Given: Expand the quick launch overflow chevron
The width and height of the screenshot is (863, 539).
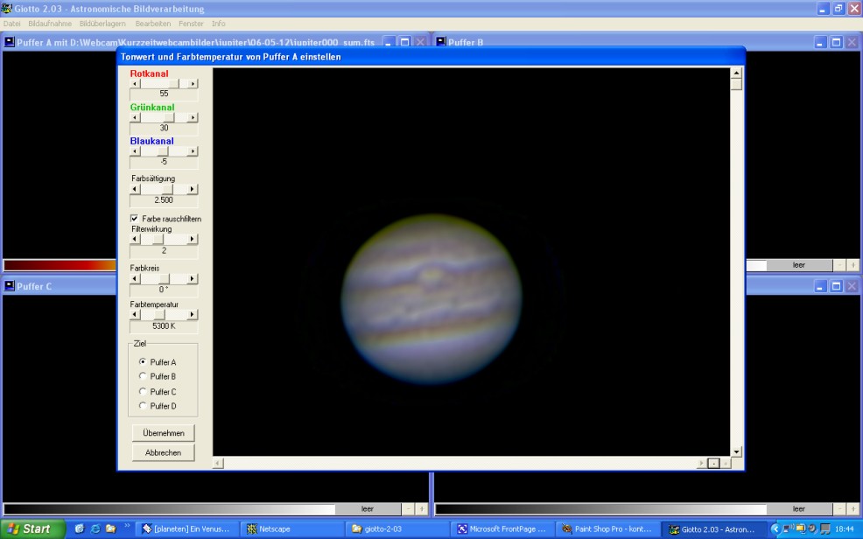Looking at the screenshot, I should coord(127,527).
